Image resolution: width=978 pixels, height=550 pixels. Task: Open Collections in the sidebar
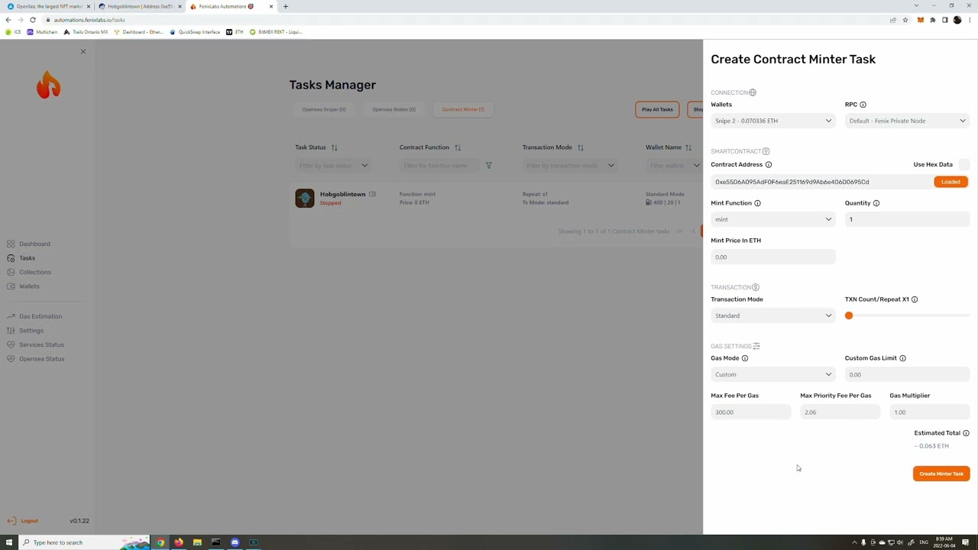(x=35, y=272)
